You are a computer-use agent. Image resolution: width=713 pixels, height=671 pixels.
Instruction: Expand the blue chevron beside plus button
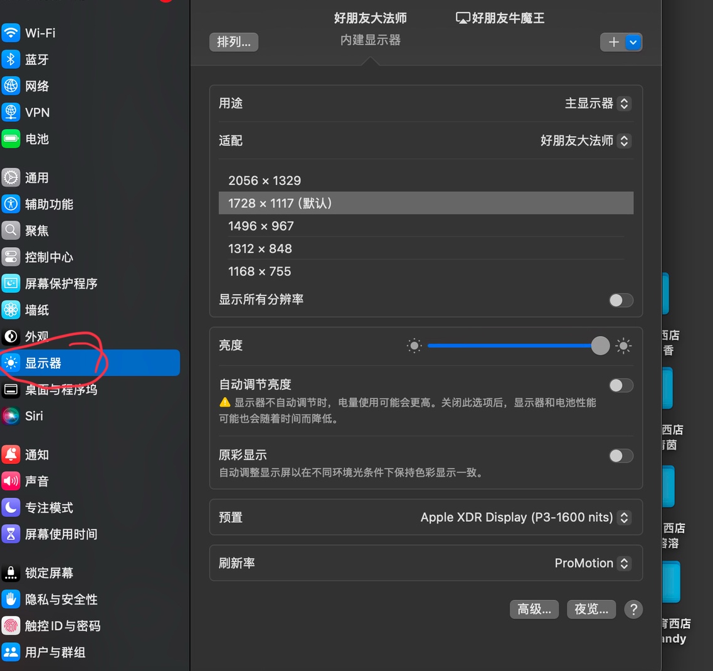[633, 42]
